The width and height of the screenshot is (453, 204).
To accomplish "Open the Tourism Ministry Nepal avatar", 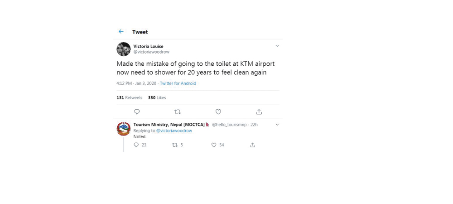I will (124, 129).
